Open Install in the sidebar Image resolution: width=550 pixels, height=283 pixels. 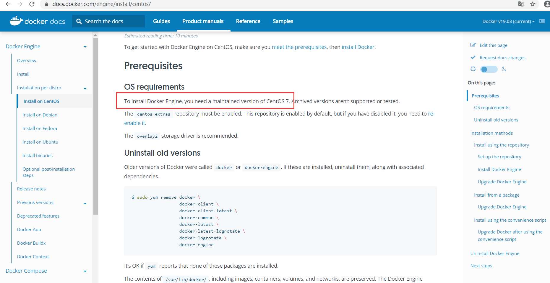click(23, 74)
